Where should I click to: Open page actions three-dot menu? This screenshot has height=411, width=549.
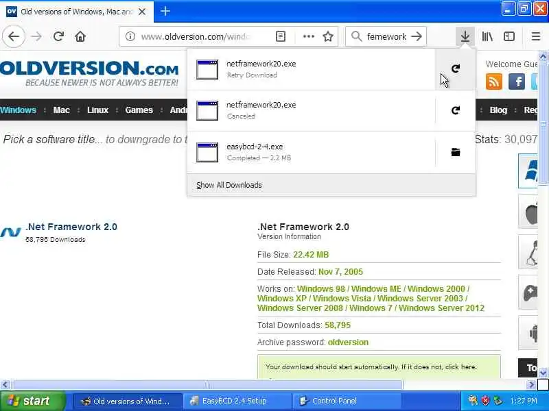click(308, 36)
